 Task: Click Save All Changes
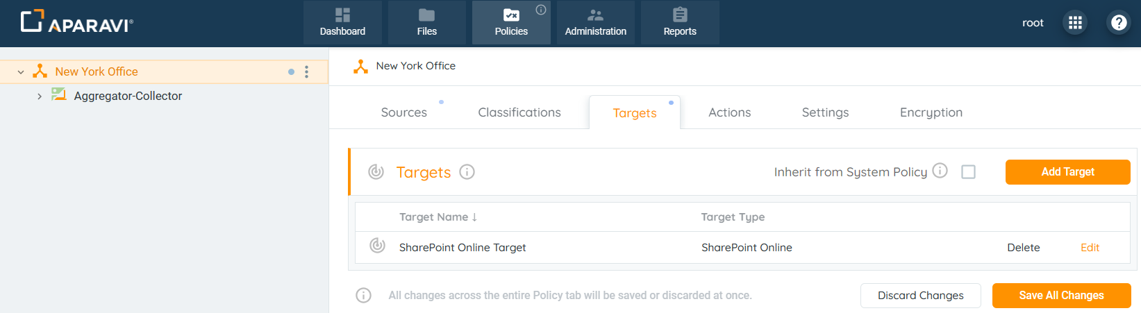coord(1061,296)
